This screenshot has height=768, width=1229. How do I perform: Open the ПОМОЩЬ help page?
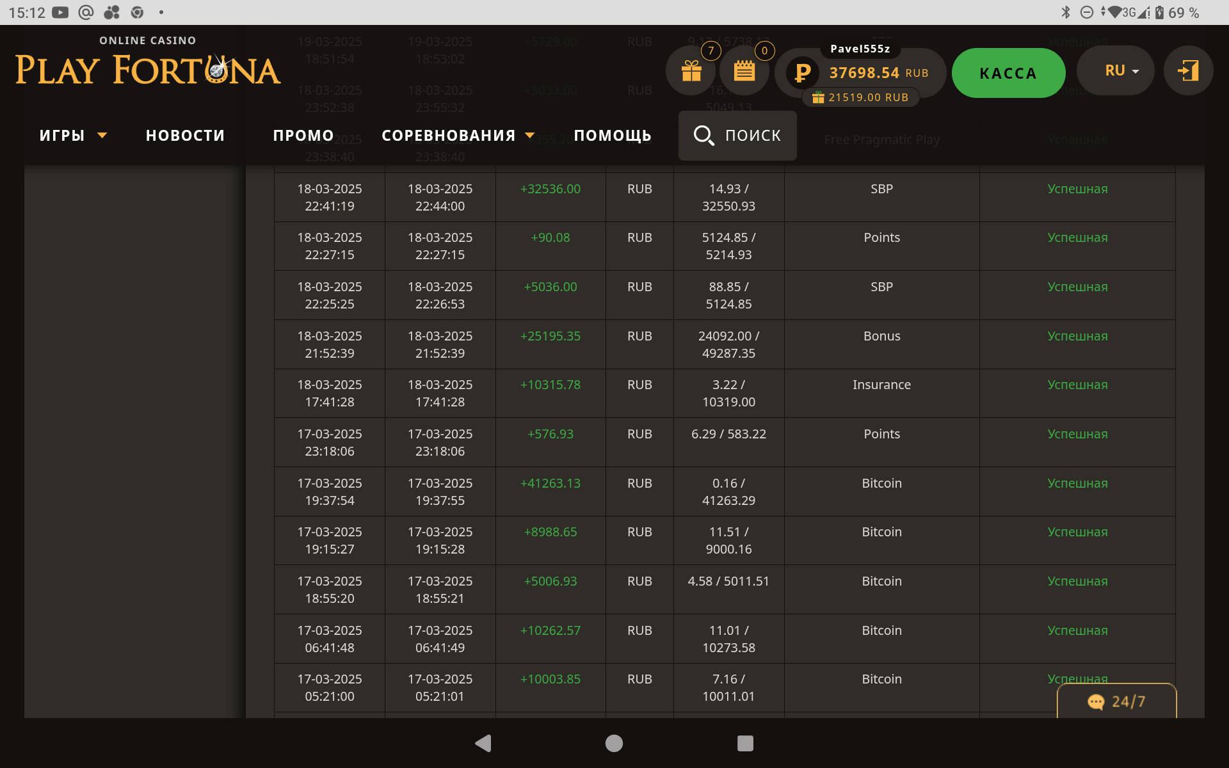pos(613,136)
